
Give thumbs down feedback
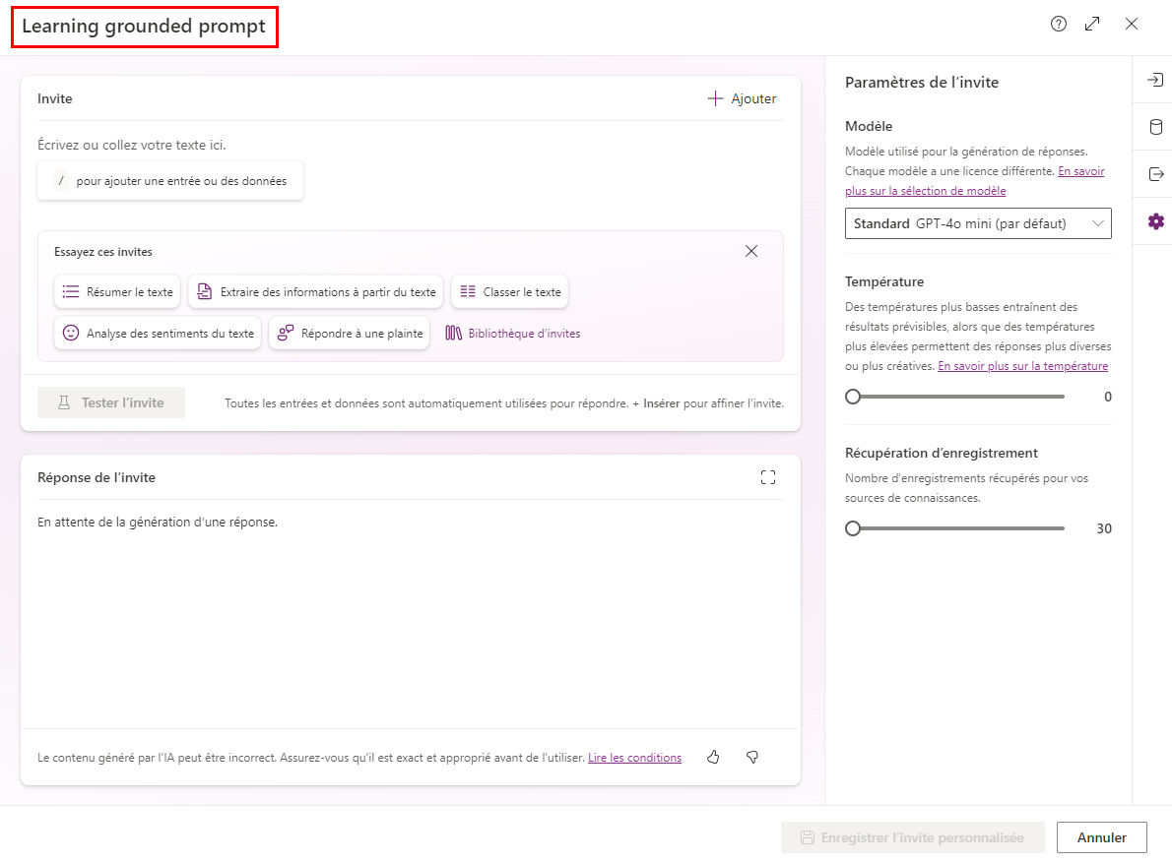pyautogui.click(x=751, y=757)
